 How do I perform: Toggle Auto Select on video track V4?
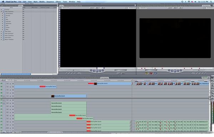(13, 87)
